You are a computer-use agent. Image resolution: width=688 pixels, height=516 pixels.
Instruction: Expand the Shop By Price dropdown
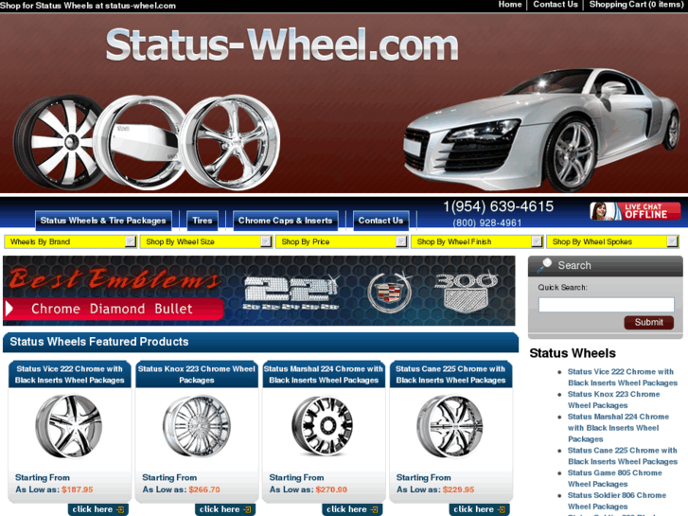pos(342,241)
